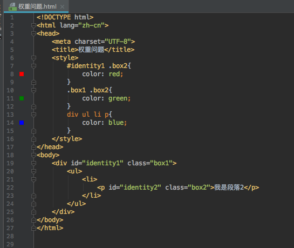Click the value red on line 8
Screen dimensions: 294x248
tap(114, 74)
